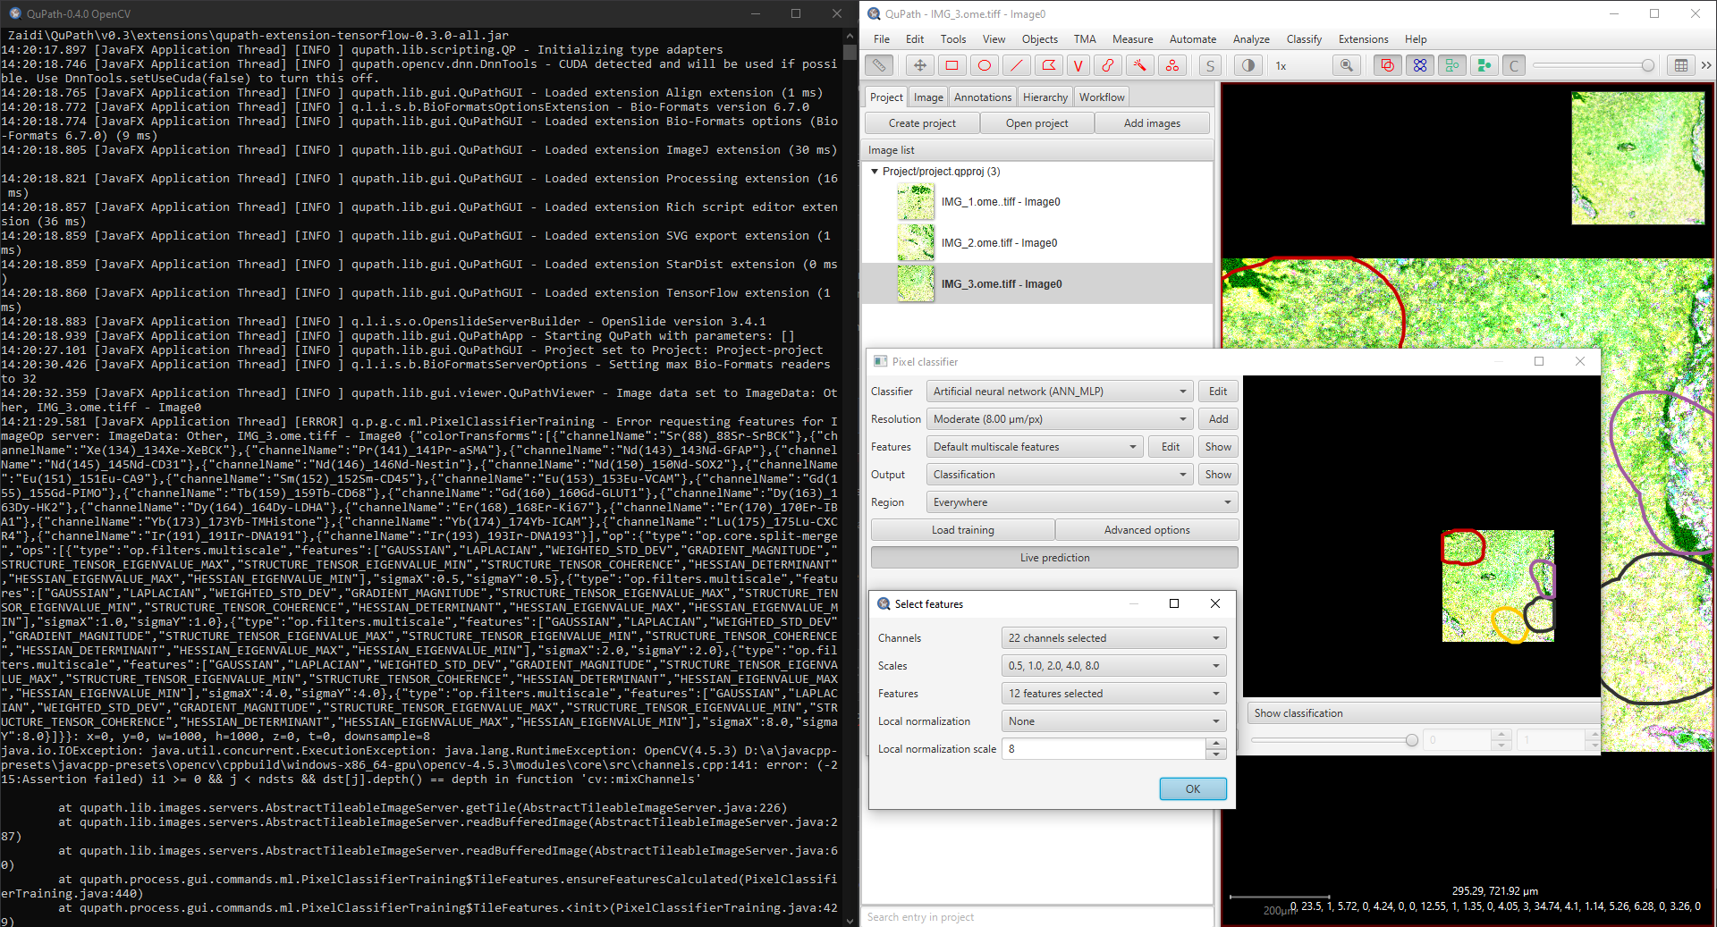Toggle detection classification display with the C button
The image size is (1717, 927).
coord(1514,65)
